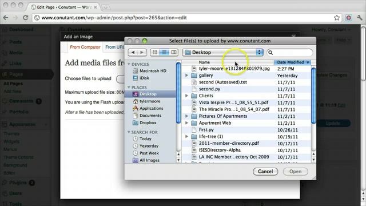The width and height of the screenshot is (366, 206).
Task: Collapse the SEARCH FOR sidebar section
Action: click(x=129, y=132)
